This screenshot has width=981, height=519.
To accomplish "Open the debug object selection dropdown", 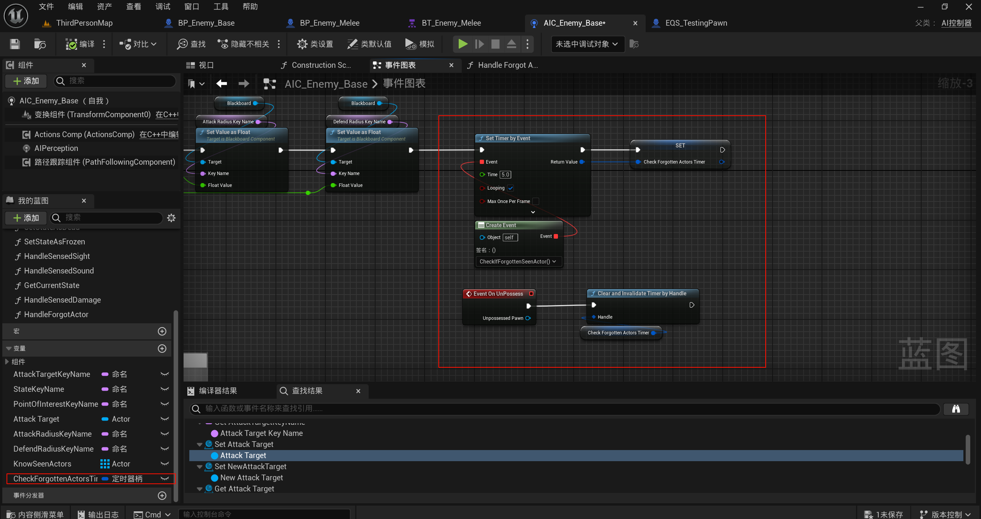I will click(x=587, y=44).
